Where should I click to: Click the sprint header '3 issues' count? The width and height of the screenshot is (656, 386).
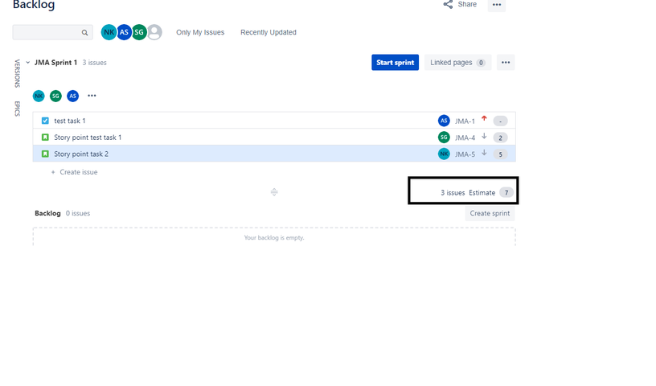[95, 63]
